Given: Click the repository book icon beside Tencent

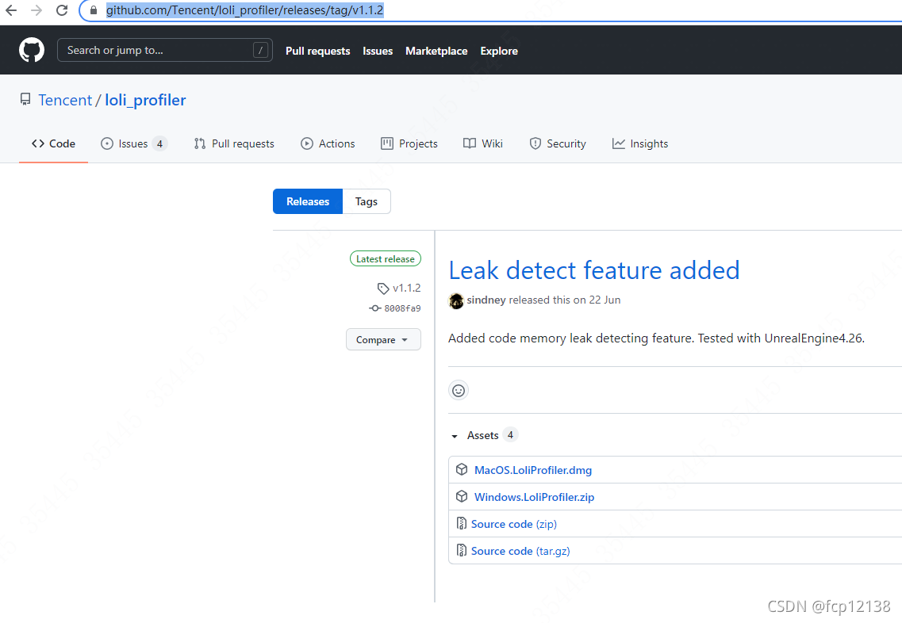Looking at the screenshot, I should click(25, 99).
